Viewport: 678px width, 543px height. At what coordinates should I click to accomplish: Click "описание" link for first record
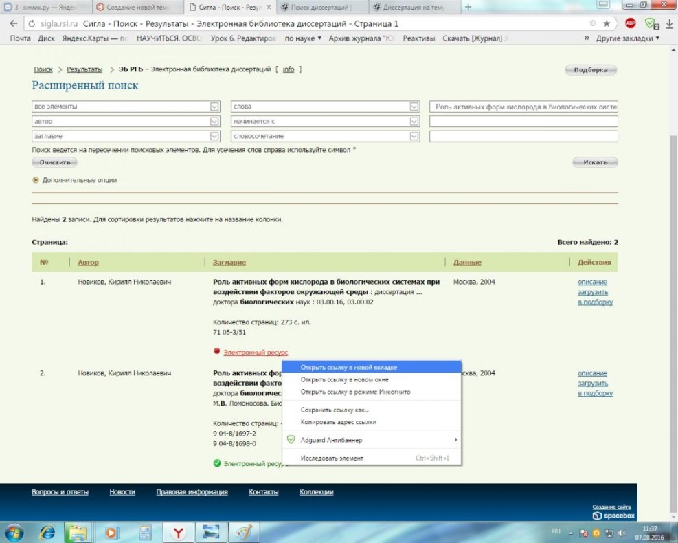(591, 282)
